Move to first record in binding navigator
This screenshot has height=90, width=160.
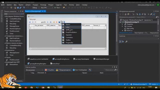tap(30, 22)
